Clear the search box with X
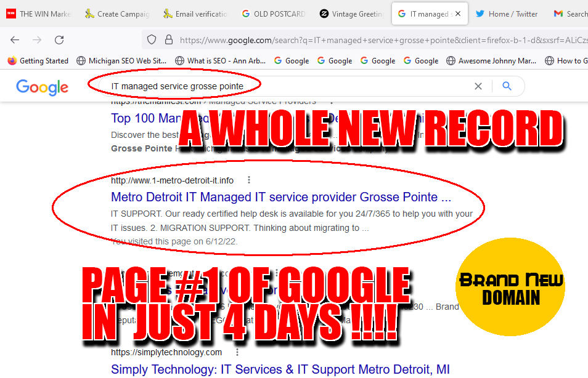This screenshot has width=588, height=378. pos(478,86)
